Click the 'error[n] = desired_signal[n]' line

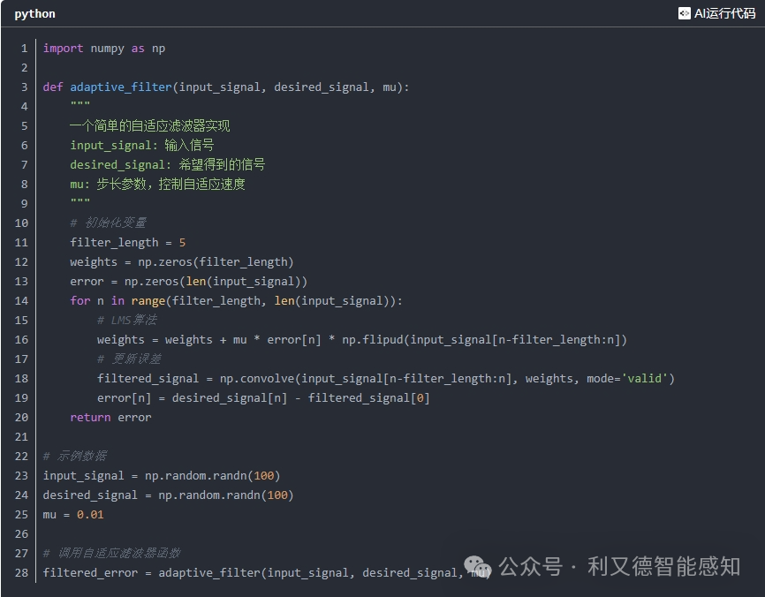(263, 398)
